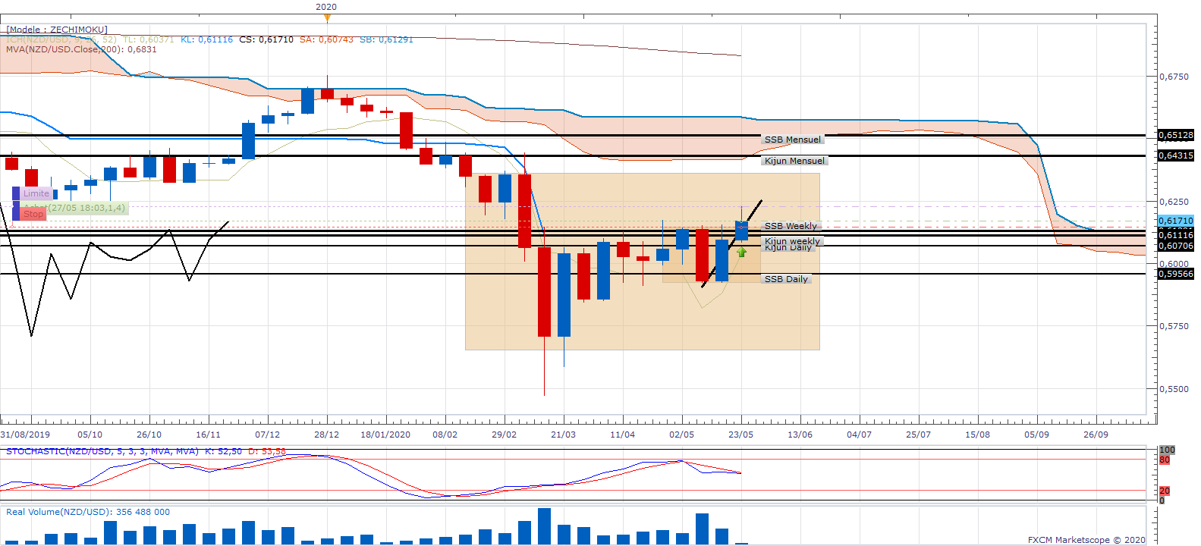Click the 28/12 date label
1201x546 pixels.
326,435
